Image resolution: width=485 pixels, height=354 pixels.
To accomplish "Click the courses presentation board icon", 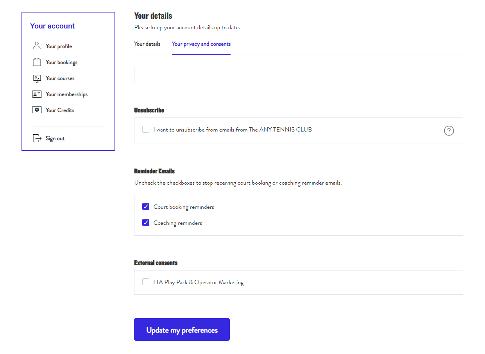I will click(x=37, y=78).
